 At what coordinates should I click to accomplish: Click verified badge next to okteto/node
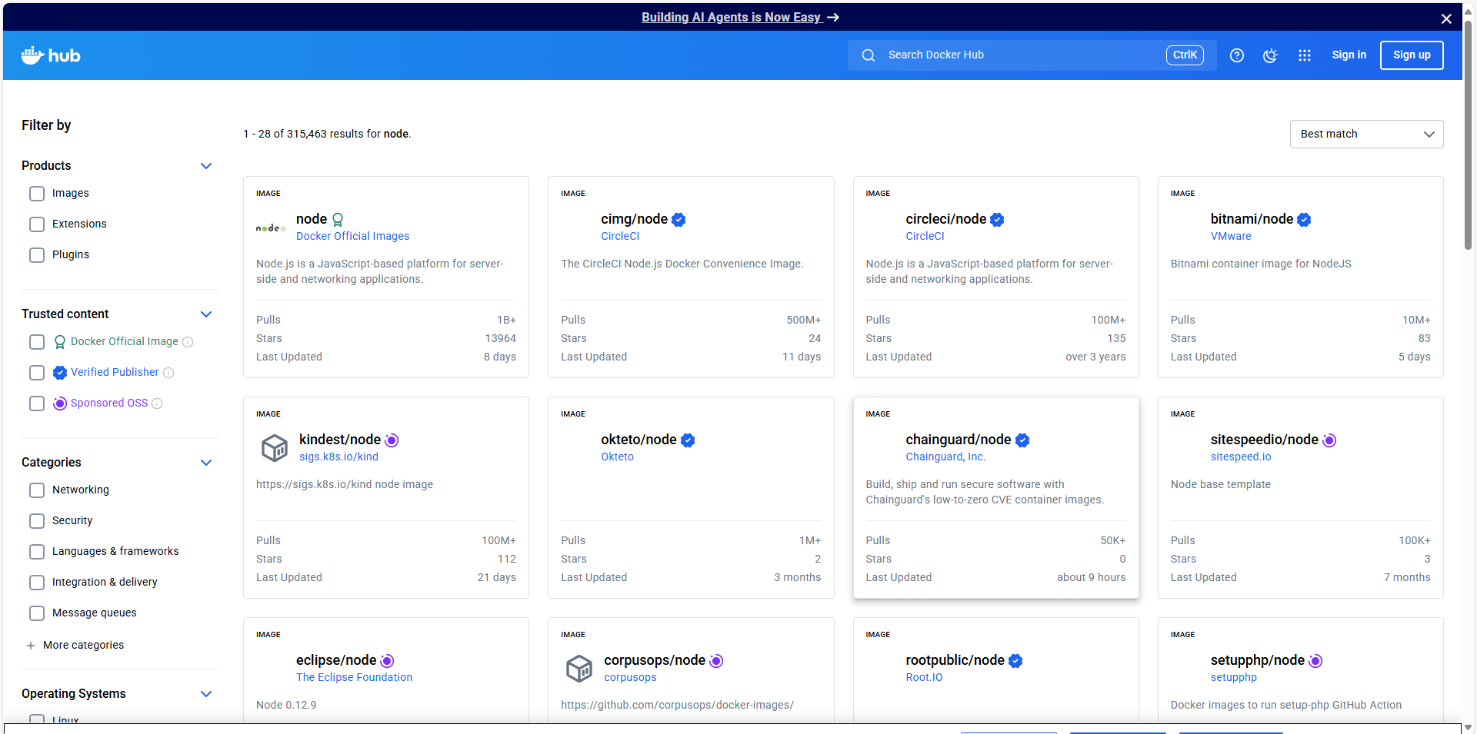click(688, 440)
